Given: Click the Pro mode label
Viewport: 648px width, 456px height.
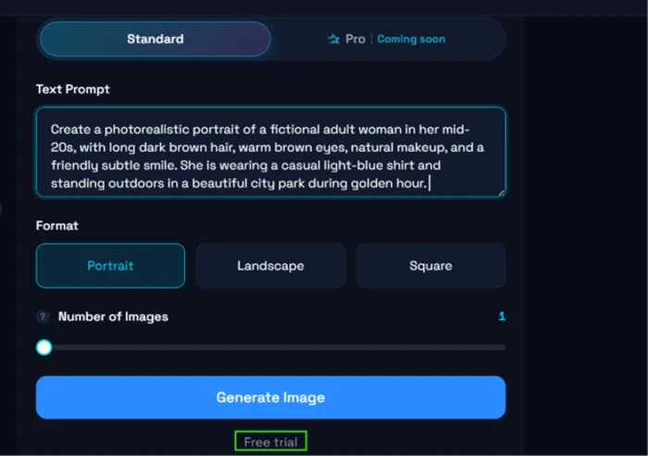Looking at the screenshot, I should [x=355, y=39].
